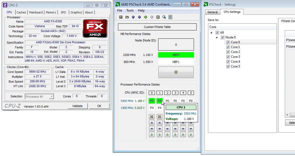295x156 pixels.
Task: Select the green P0 state cell for CPU 0
Action: (x=152, y=101)
